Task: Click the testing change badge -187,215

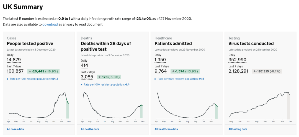Action: point(267,71)
